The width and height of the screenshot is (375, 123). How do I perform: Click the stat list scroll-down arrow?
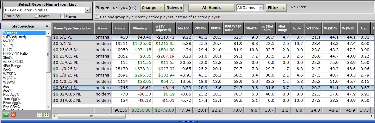(48, 107)
